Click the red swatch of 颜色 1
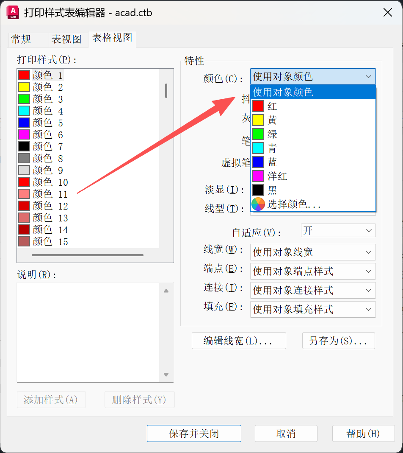This screenshot has width=403, height=453. (24, 75)
